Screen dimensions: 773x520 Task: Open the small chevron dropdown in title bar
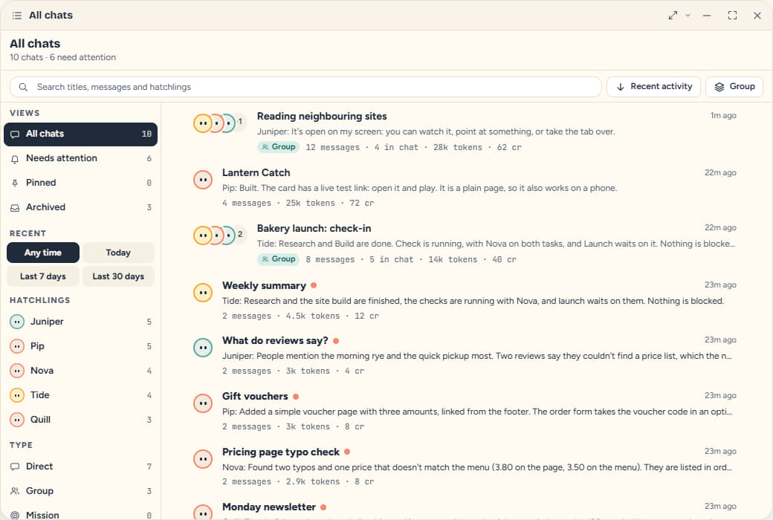(x=688, y=16)
